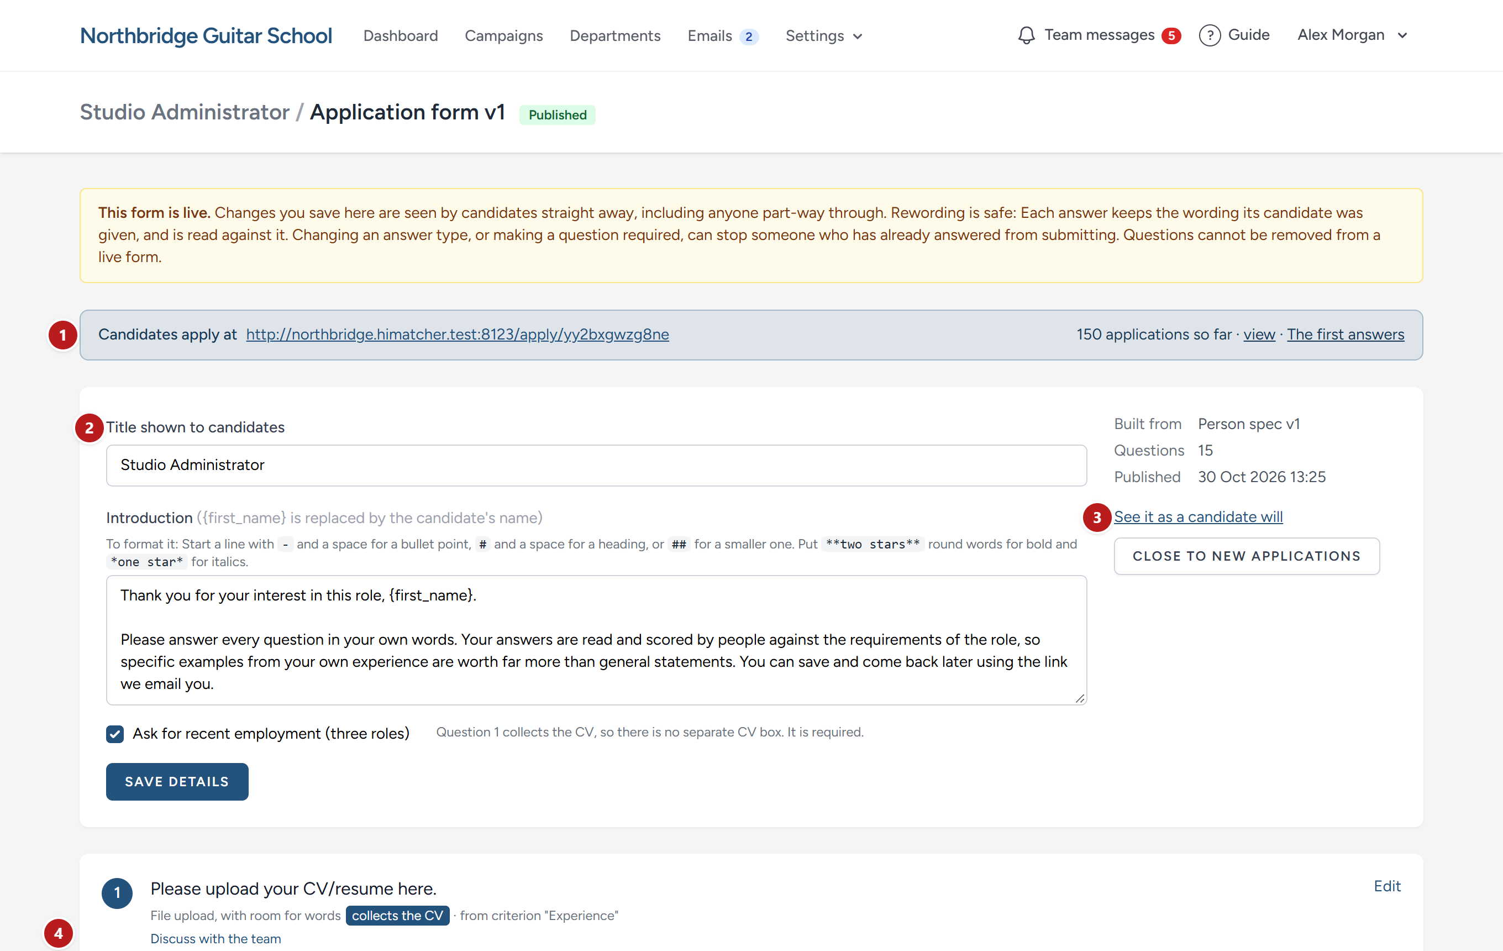Open the Emails section

click(710, 36)
